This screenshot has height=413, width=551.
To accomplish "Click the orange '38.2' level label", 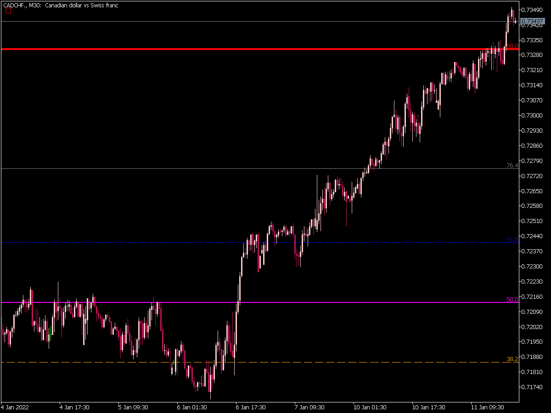I will point(512,359).
